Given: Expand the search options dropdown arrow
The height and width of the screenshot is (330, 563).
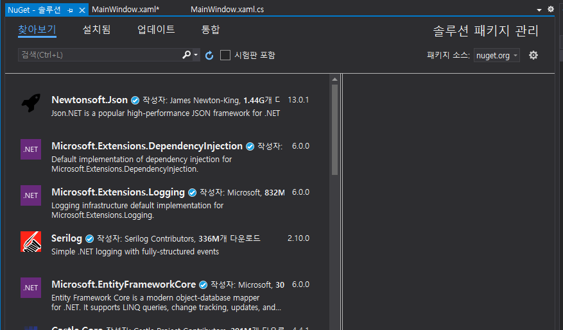Looking at the screenshot, I should (x=196, y=55).
